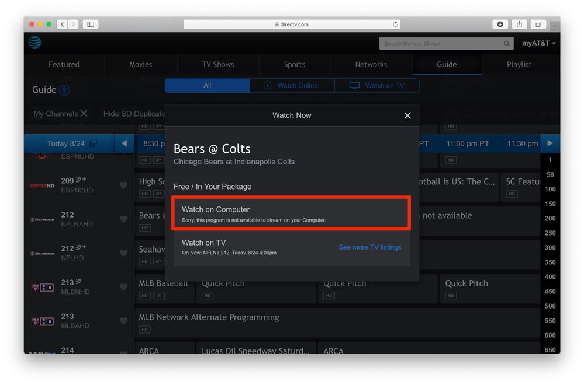Follow See more TV listings link
584x385 pixels.
pyautogui.click(x=370, y=247)
